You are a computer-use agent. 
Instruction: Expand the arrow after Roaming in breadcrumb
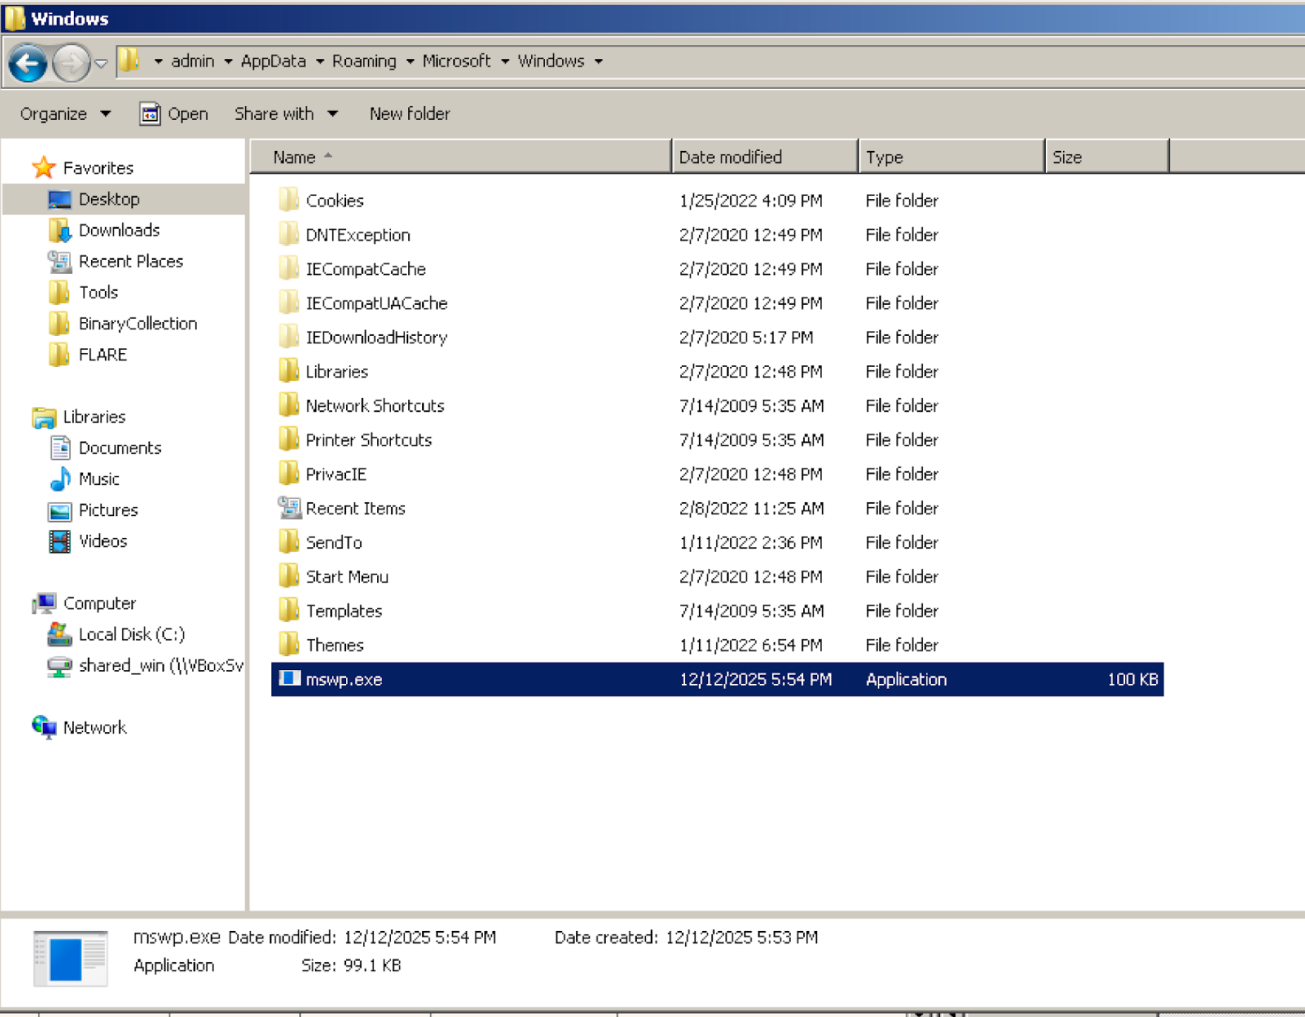(410, 61)
